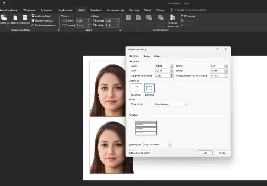The height and width of the screenshot is (186, 267).
Task: Select Marginesy tab in dialog
Action: coord(134,56)
